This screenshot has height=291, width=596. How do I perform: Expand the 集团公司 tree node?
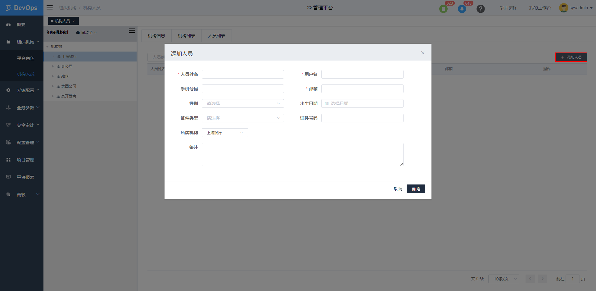(x=53, y=86)
